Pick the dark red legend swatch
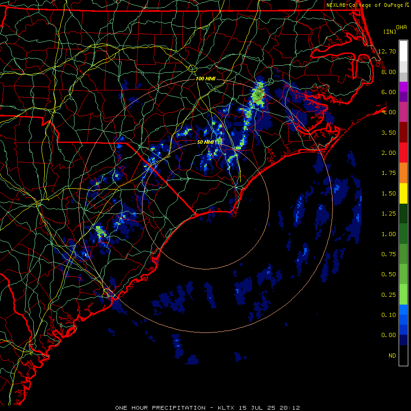The height and width of the screenshot is (411, 411). [403, 132]
